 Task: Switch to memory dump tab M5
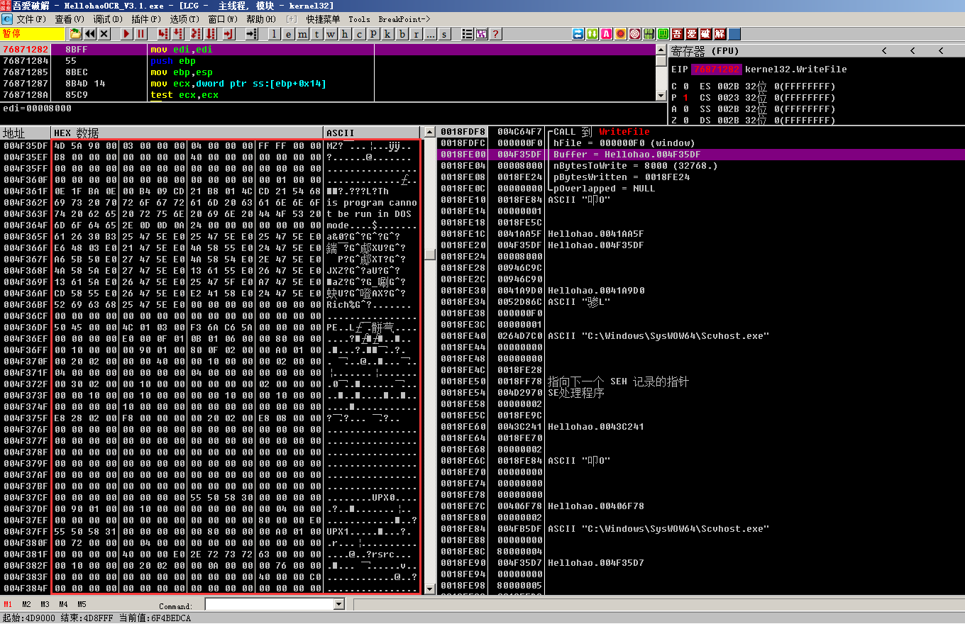click(82, 604)
